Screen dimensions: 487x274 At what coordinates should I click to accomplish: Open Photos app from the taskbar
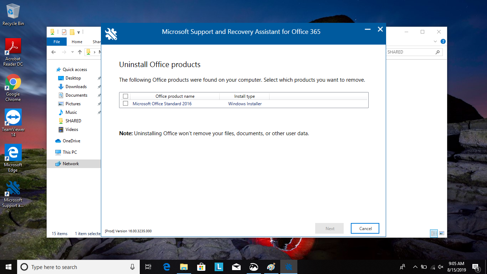click(x=254, y=267)
